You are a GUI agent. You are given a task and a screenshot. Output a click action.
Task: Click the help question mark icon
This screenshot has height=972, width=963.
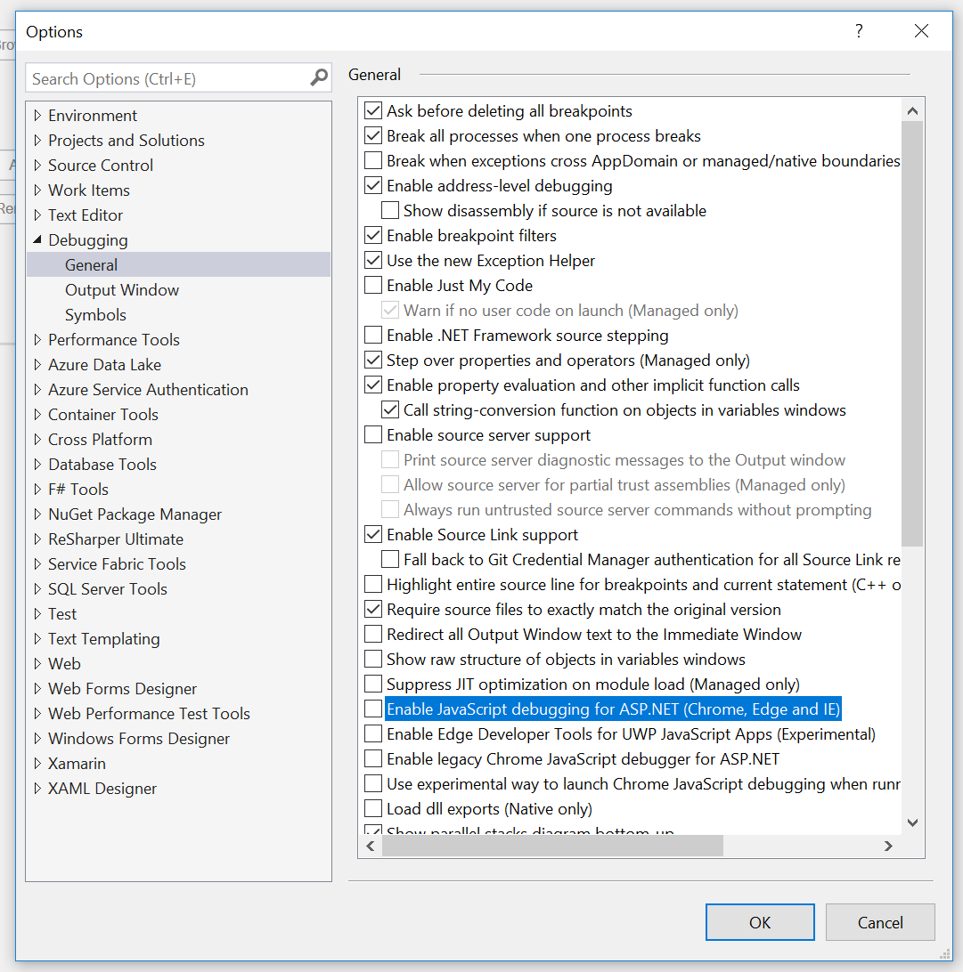tap(859, 31)
